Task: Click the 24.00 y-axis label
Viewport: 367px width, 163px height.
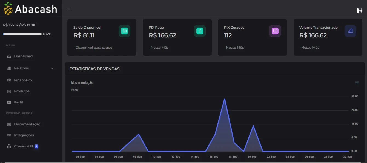Action: click(355, 110)
